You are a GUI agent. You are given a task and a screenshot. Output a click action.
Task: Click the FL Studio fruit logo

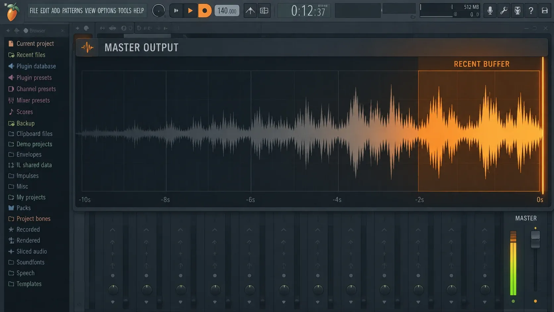tap(12, 12)
